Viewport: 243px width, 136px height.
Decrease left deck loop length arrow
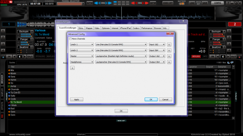14,57
